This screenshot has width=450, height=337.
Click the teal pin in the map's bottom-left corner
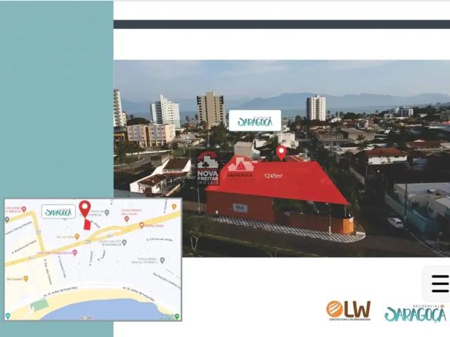[8, 316]
